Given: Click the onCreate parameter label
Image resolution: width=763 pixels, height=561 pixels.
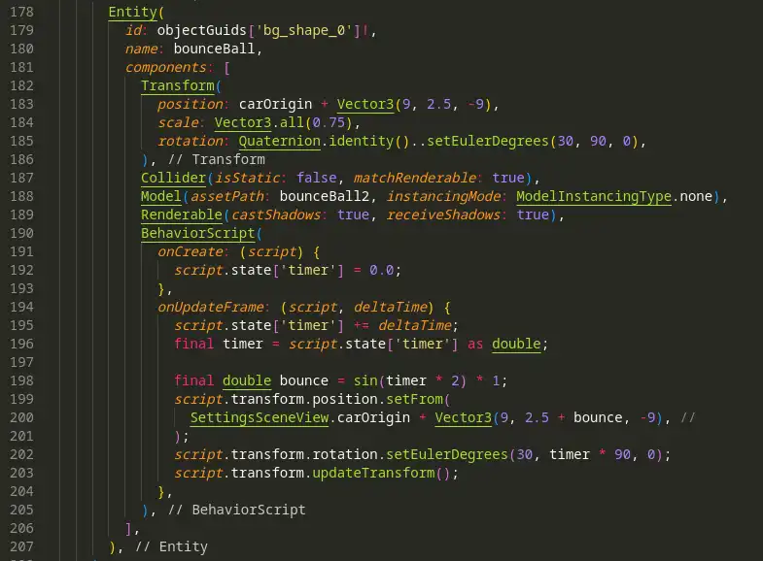Looking at the screenshot, I should (x=191, y=251).
